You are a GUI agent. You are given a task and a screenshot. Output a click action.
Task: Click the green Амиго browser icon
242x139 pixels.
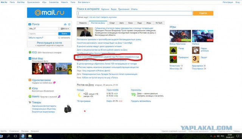[30, 97]
